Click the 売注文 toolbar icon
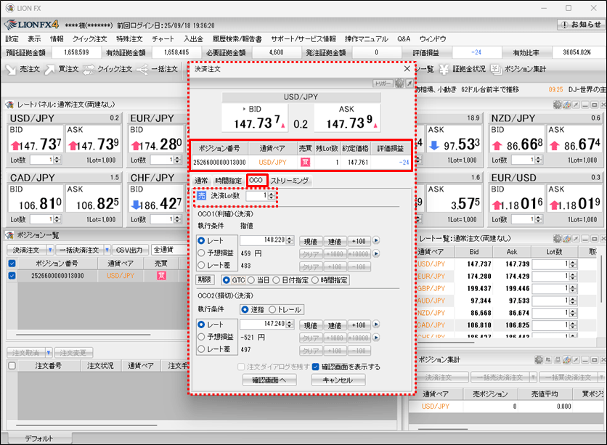607x445 pixels. pyautogui.click(x=12, y=69)
